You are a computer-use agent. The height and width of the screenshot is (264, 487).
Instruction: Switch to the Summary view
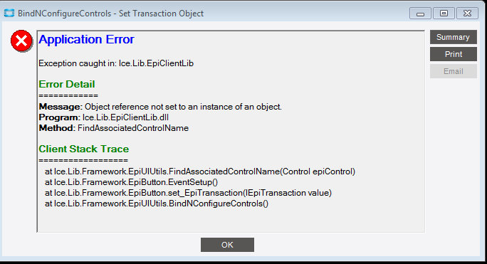453,37
